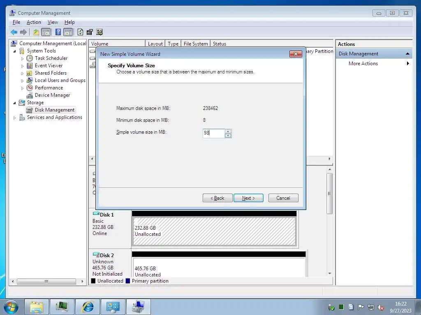Select Disk 2's 465.76 GB unallocated region
421x315 pixels.
point(219,267)
